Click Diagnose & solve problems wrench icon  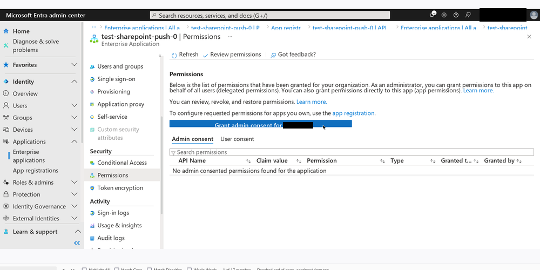6,45
